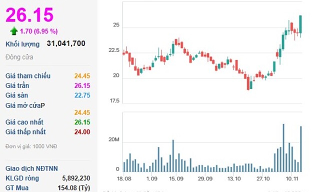
Task: Select the Giá trần row label
Action: coord(17,86)
